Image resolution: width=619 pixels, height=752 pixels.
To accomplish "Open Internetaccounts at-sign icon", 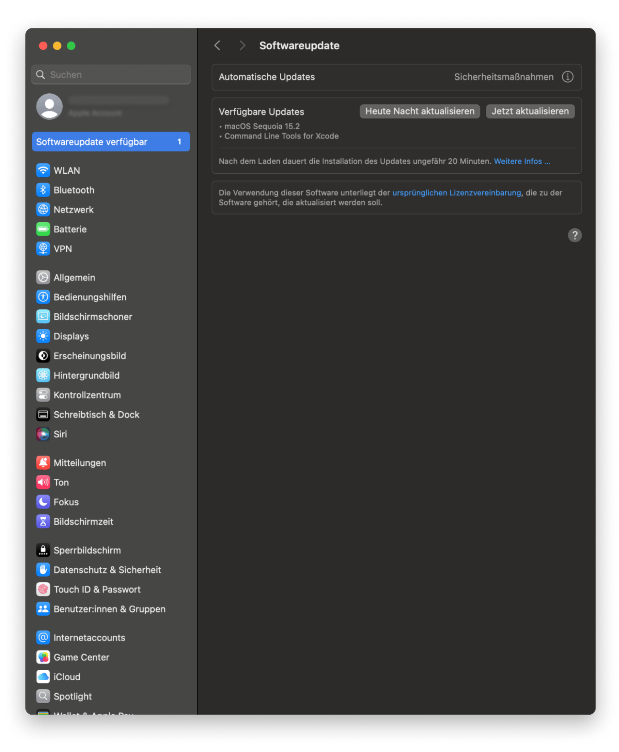I will (x=43, y=637).
